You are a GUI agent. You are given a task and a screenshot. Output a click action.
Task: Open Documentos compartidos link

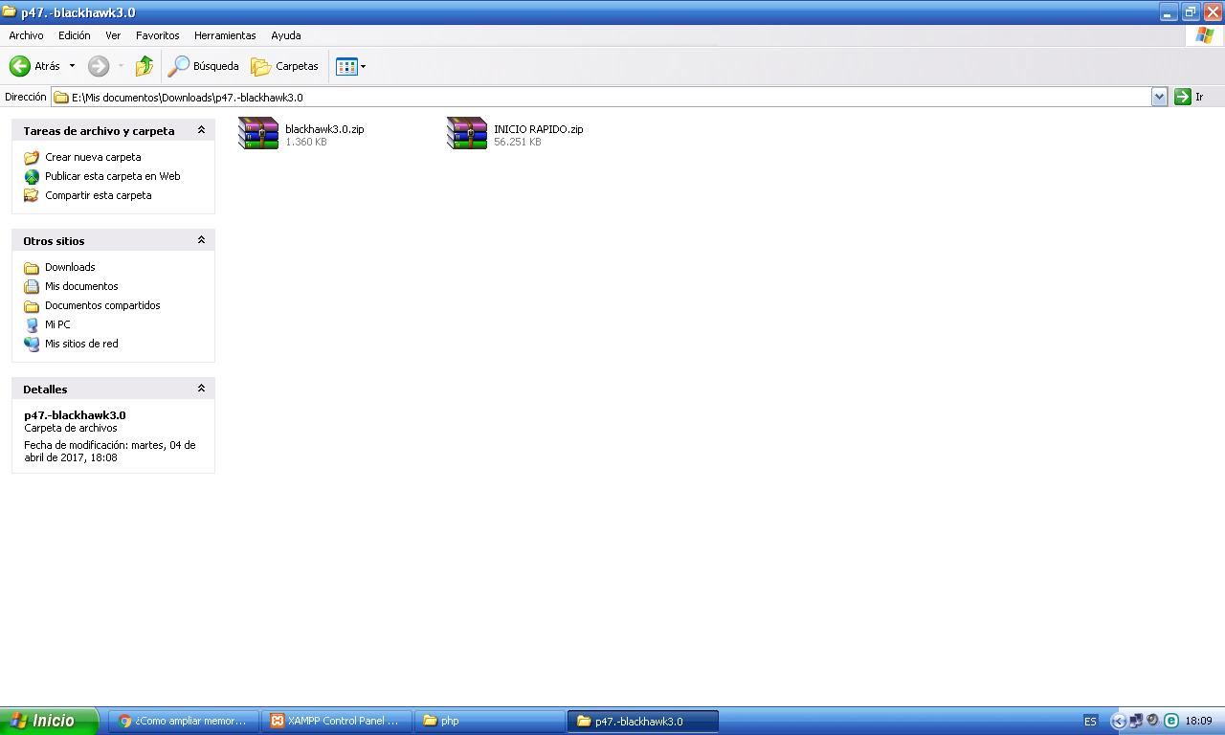click(x=102, y=305)
